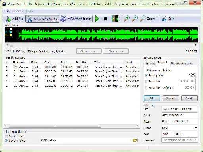Sort by the Artist column header
The height and width of the screenshot is (152, 203).
132,62
